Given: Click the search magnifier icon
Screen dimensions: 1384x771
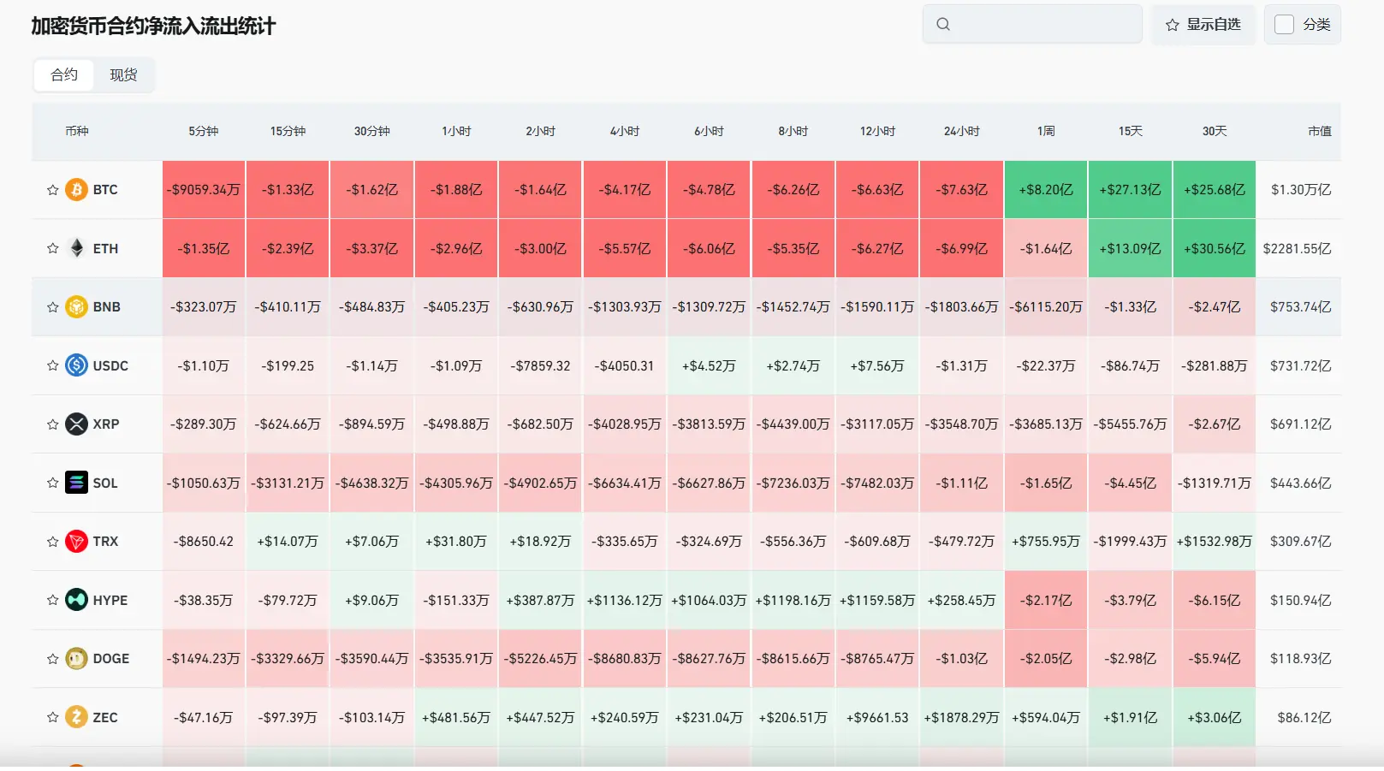Looking at the screenshot, I should click(943, 24).
